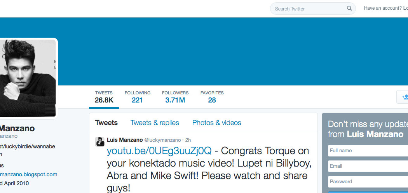
Task: View the 3.71M Followers list
Action: 175,97
